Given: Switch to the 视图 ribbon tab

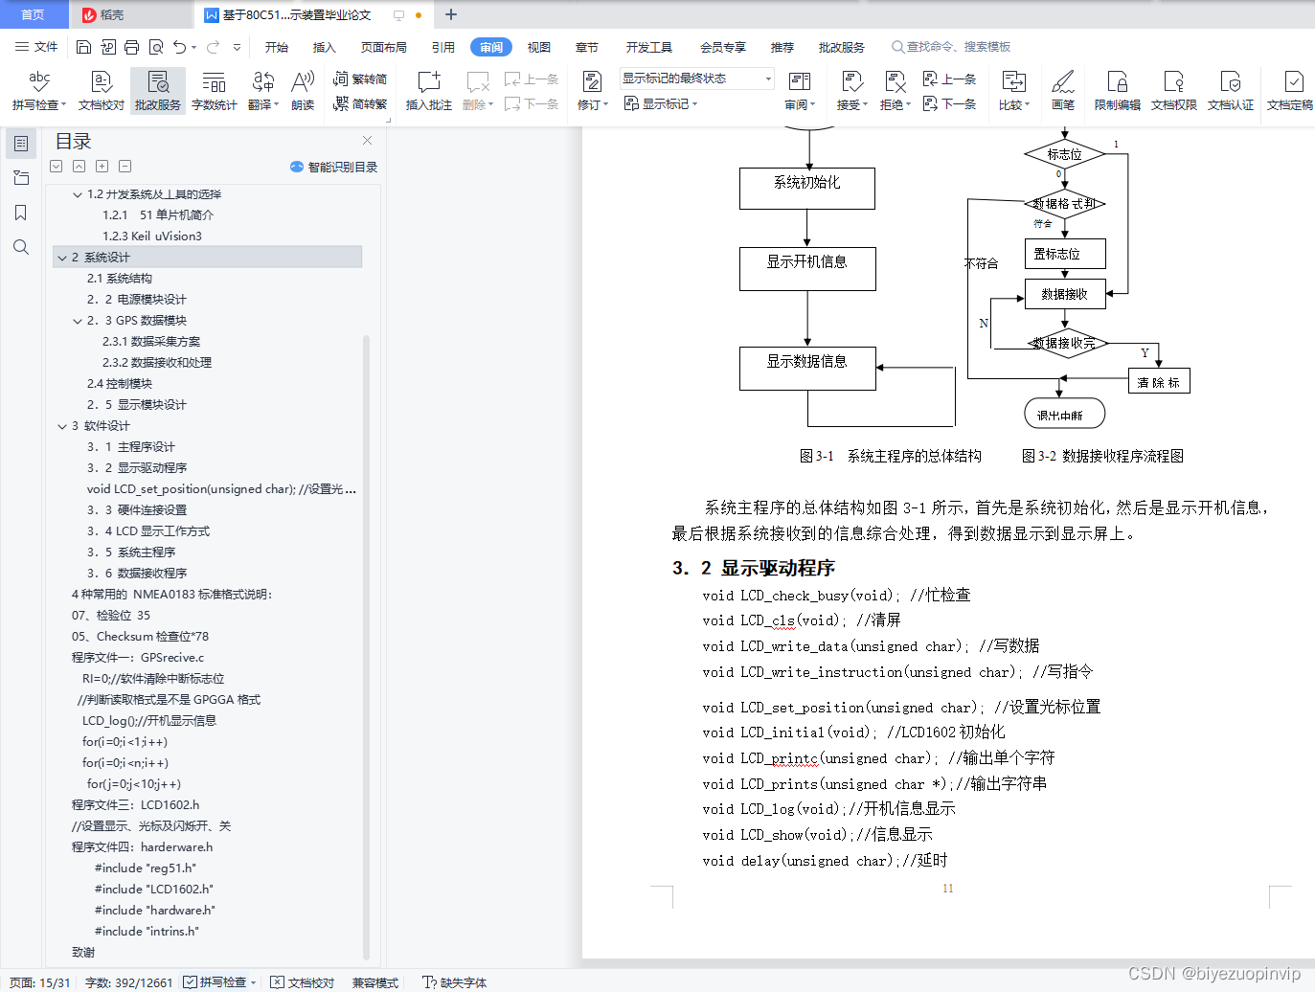Looking at the screenshot, I should pos(539,47).
